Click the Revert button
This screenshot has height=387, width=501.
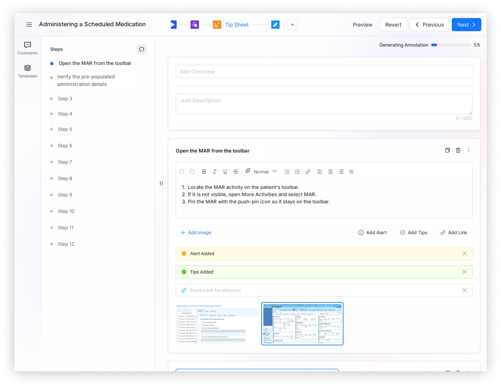[393, 25]
